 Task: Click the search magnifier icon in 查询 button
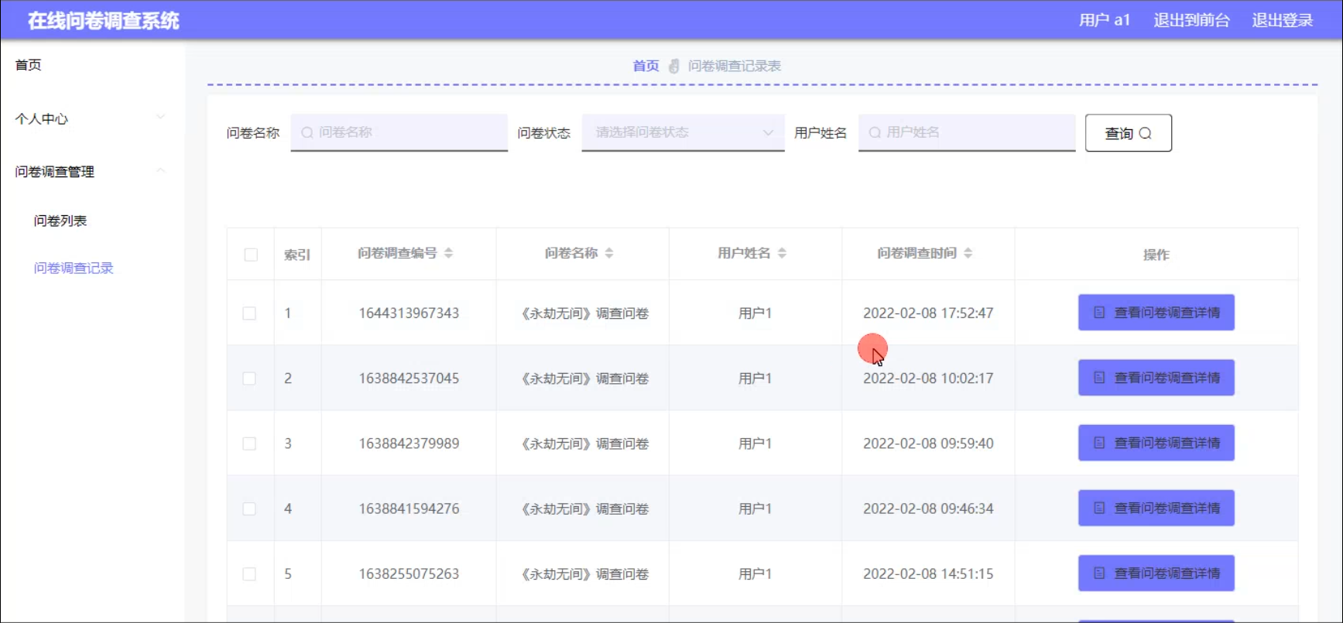[x=1146, y=133]
